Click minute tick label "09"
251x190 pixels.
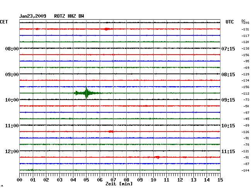pyautogui.click(x=140, y=180)
